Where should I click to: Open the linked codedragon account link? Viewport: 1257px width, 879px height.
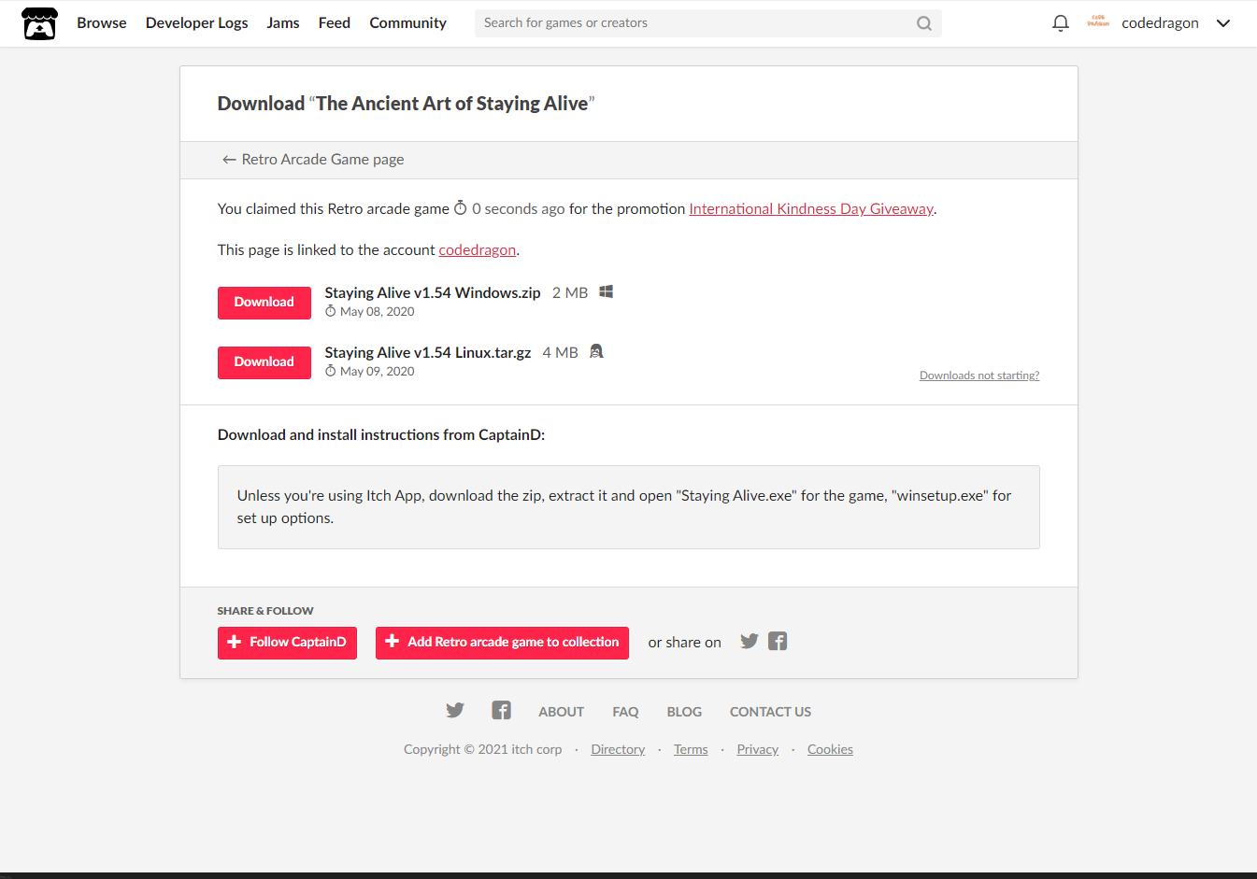coord(478,249)
